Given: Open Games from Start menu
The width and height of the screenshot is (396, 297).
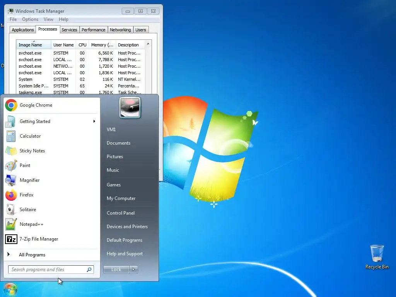Looking at the screenshot, I should click(114, 185).
